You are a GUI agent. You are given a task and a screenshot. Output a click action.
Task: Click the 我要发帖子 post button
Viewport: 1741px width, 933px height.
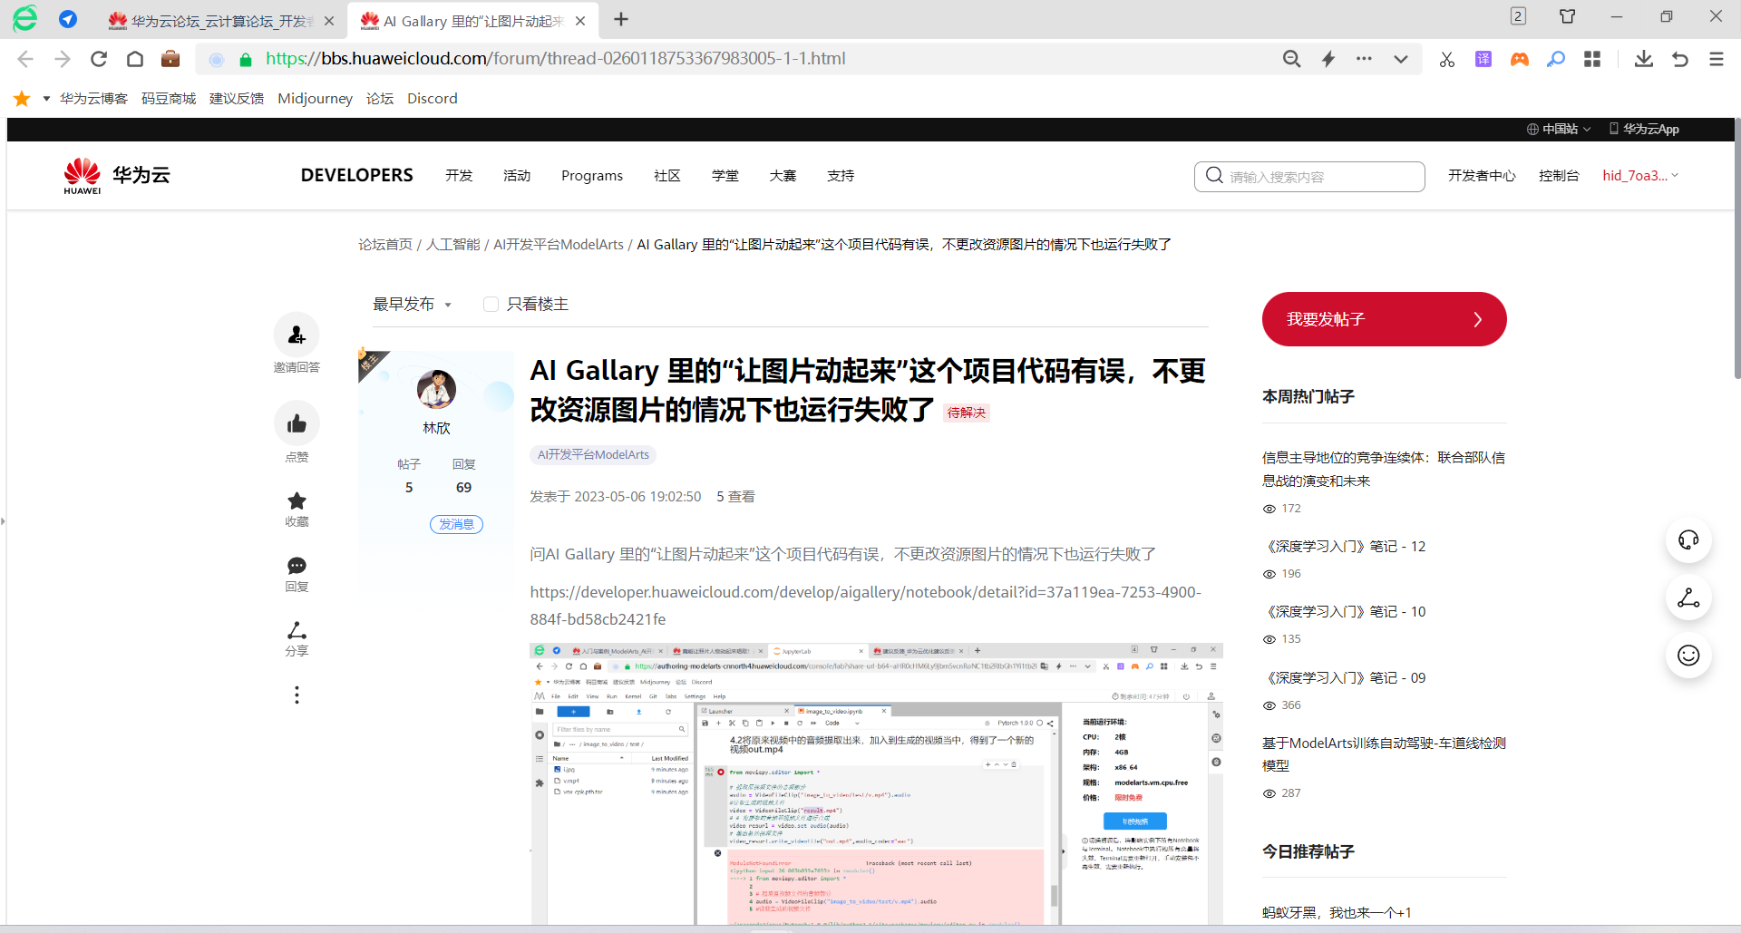(1384, 319)
